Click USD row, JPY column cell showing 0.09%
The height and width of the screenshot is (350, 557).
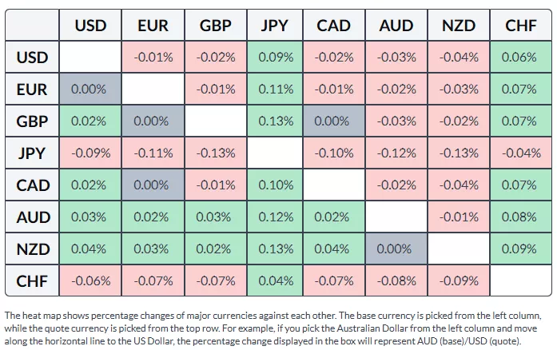coord(274,58)
